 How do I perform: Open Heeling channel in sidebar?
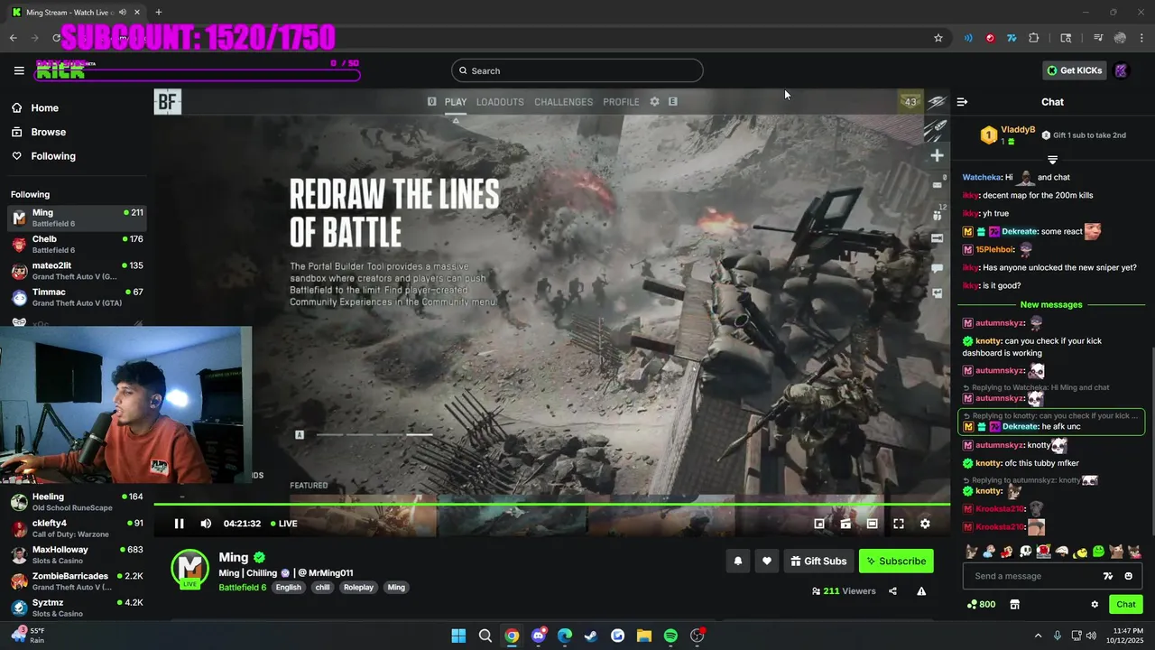(77, 502)
